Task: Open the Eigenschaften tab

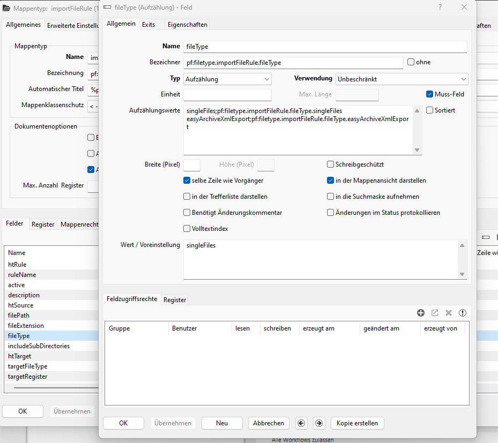Action: tap(188, 25)
